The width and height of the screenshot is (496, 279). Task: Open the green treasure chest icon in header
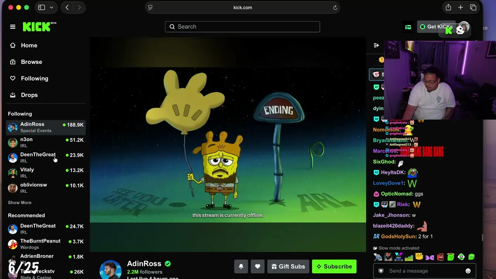(408, 27)
